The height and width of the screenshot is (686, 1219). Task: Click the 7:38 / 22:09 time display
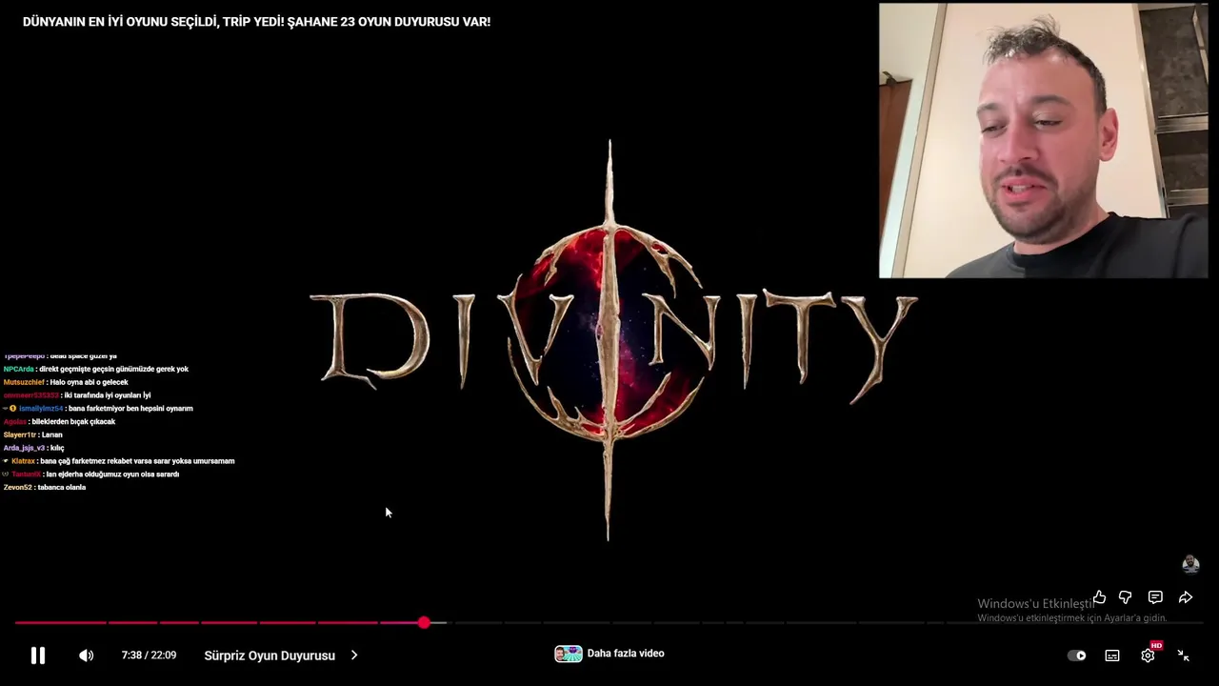[149, 656]
